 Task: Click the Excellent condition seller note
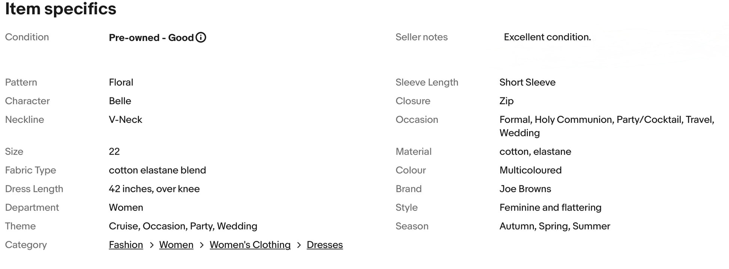[547, 37]
